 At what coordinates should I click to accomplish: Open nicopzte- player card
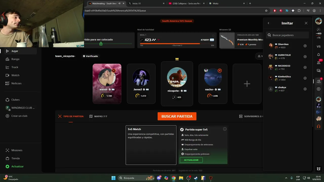tap(177, 84)
